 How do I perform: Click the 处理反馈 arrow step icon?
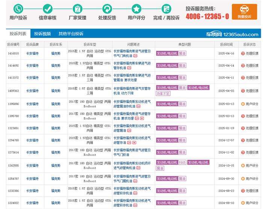tap(107, 9)
